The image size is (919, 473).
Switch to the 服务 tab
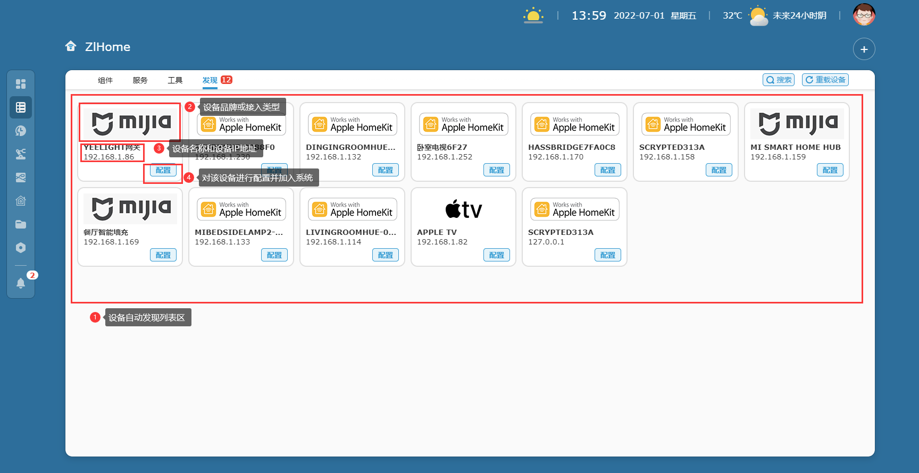tap(140, 80)
